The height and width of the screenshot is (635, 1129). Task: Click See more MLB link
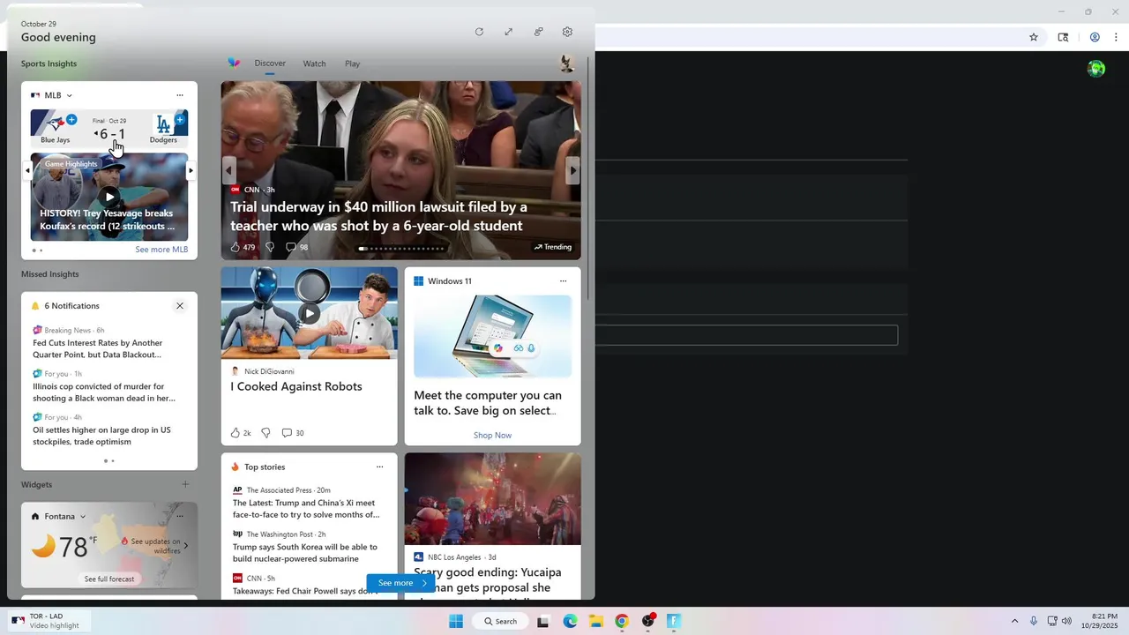[x=161, y=250]
